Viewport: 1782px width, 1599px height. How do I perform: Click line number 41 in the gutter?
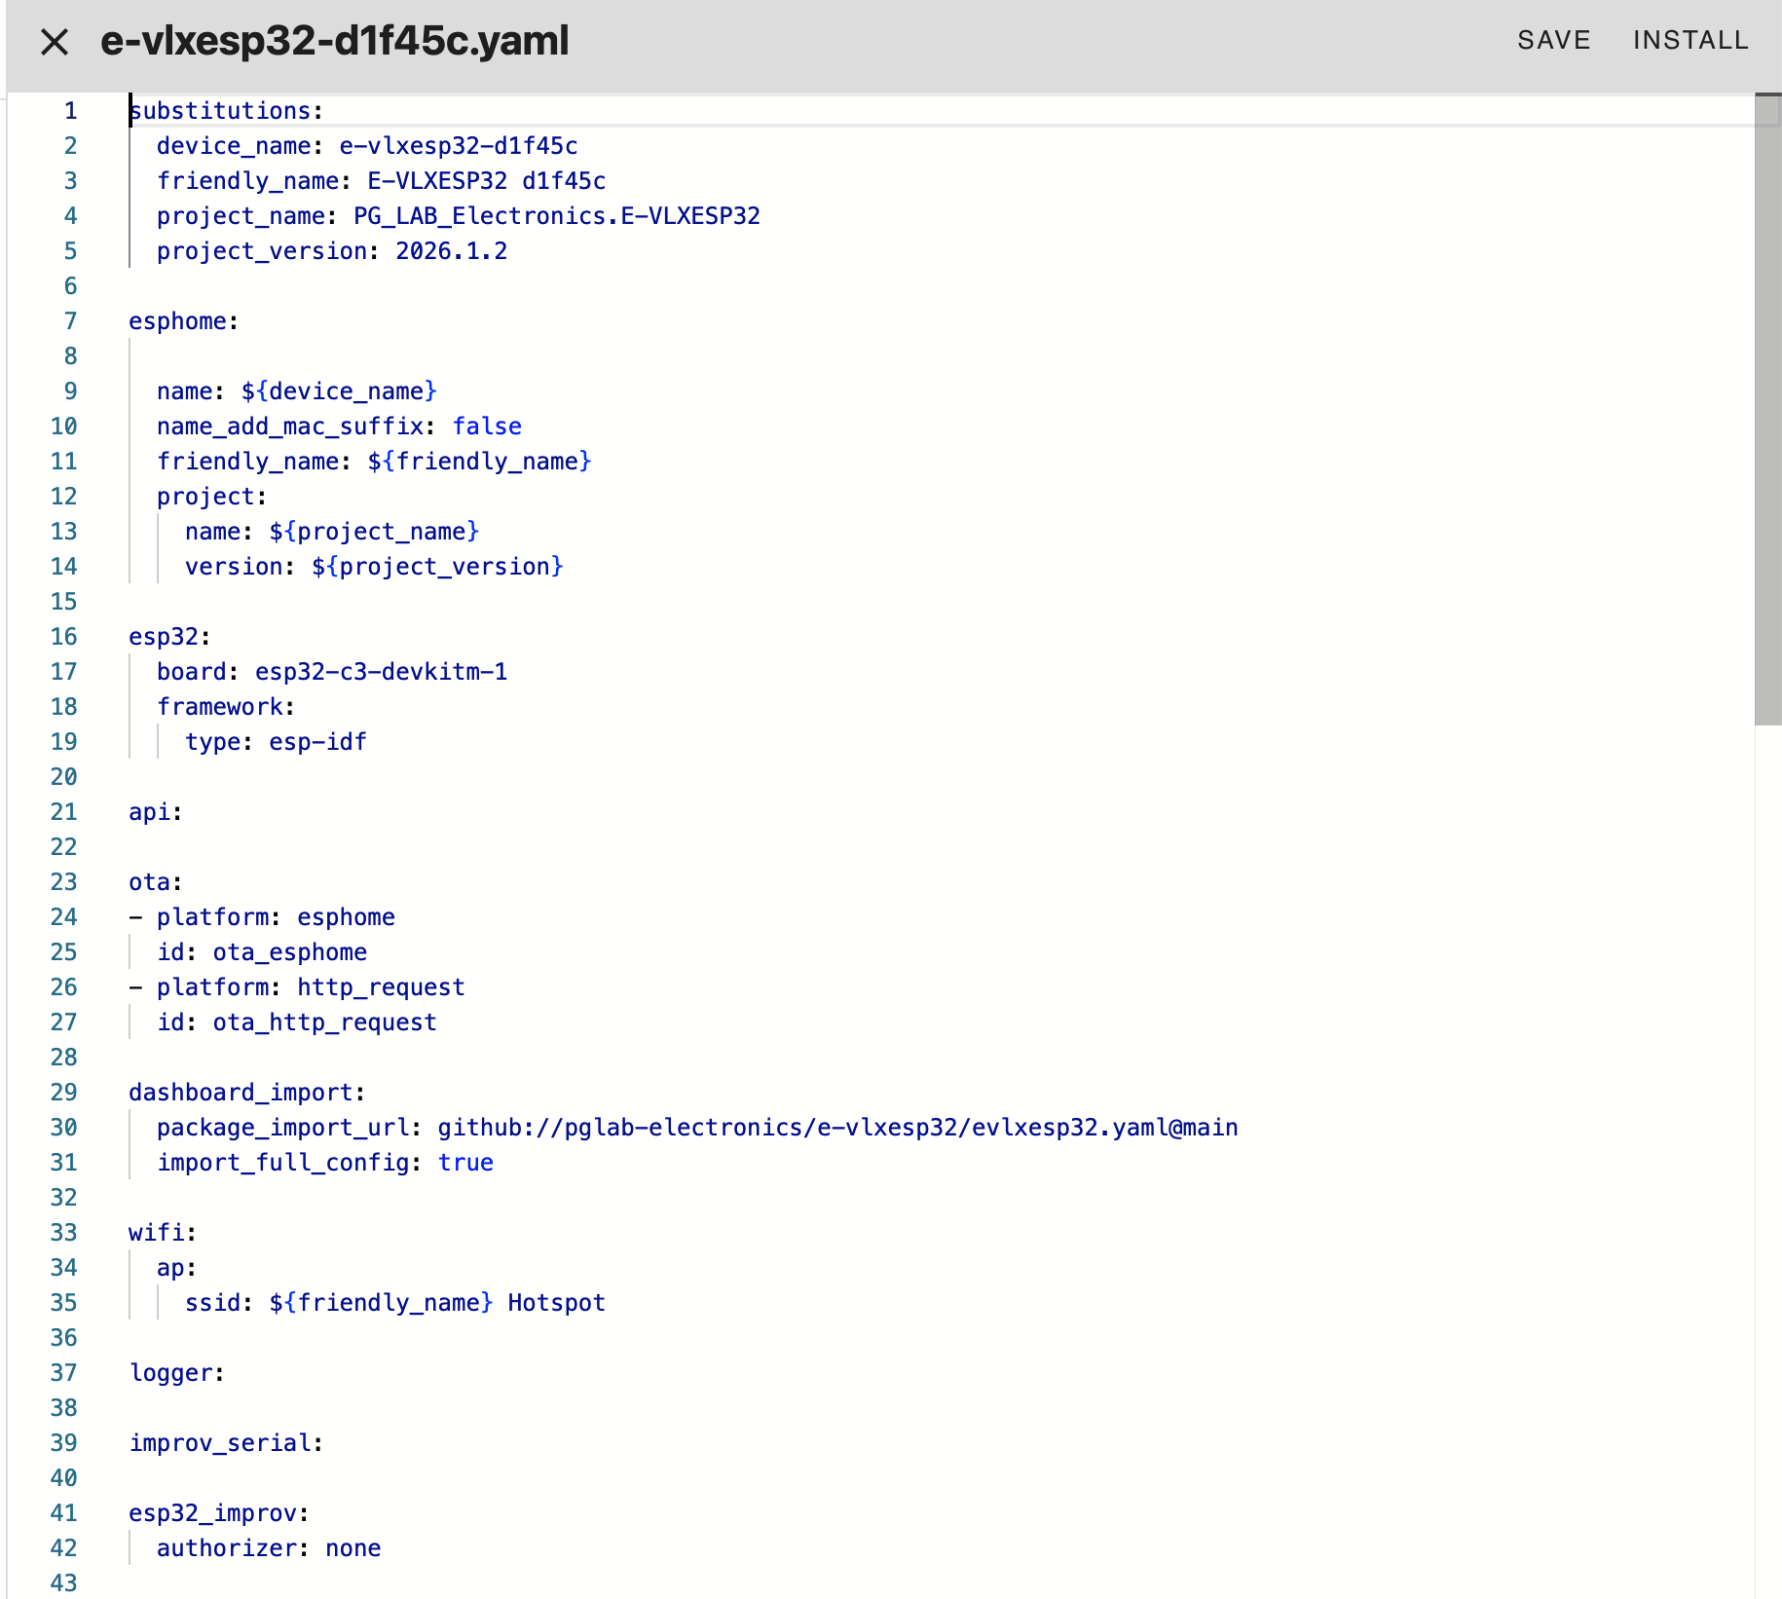click(x=63, y=1513)
